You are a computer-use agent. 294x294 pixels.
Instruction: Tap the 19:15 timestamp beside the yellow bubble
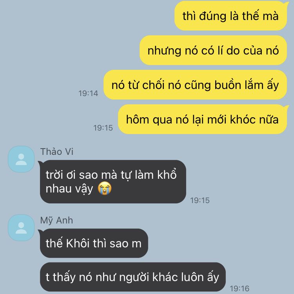(x=103, y=128)
